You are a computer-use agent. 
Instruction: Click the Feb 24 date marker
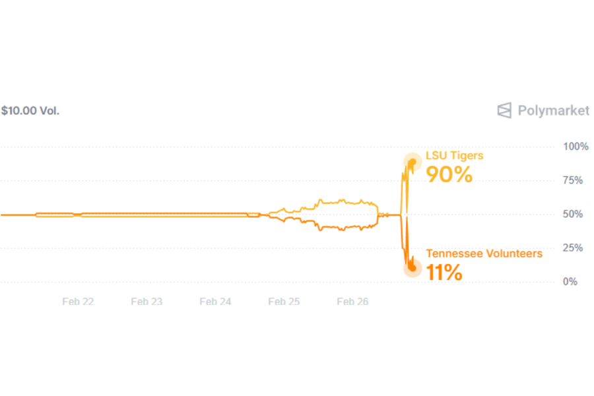[215, 302]
